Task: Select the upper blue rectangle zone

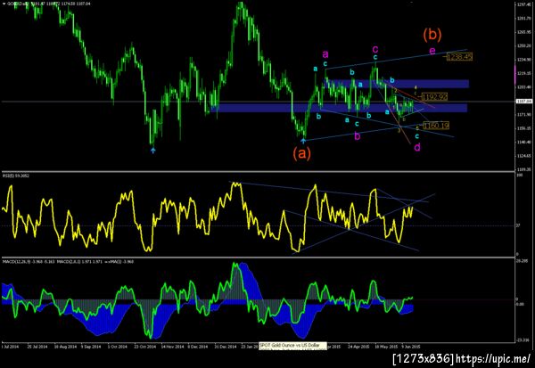Action: (396, 84)
